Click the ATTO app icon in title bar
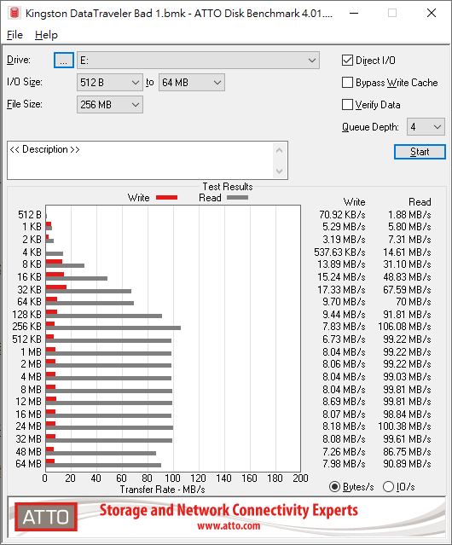Viewport: 452px width, 545px height. [x=14, y=13]
